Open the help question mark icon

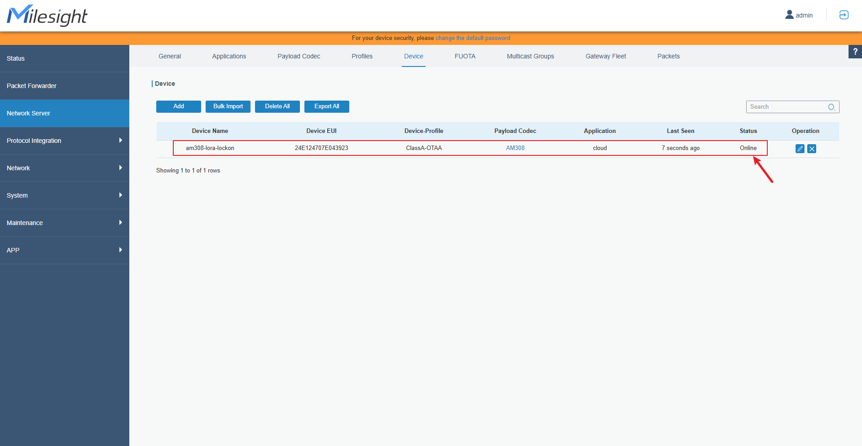tap(855, 52)
